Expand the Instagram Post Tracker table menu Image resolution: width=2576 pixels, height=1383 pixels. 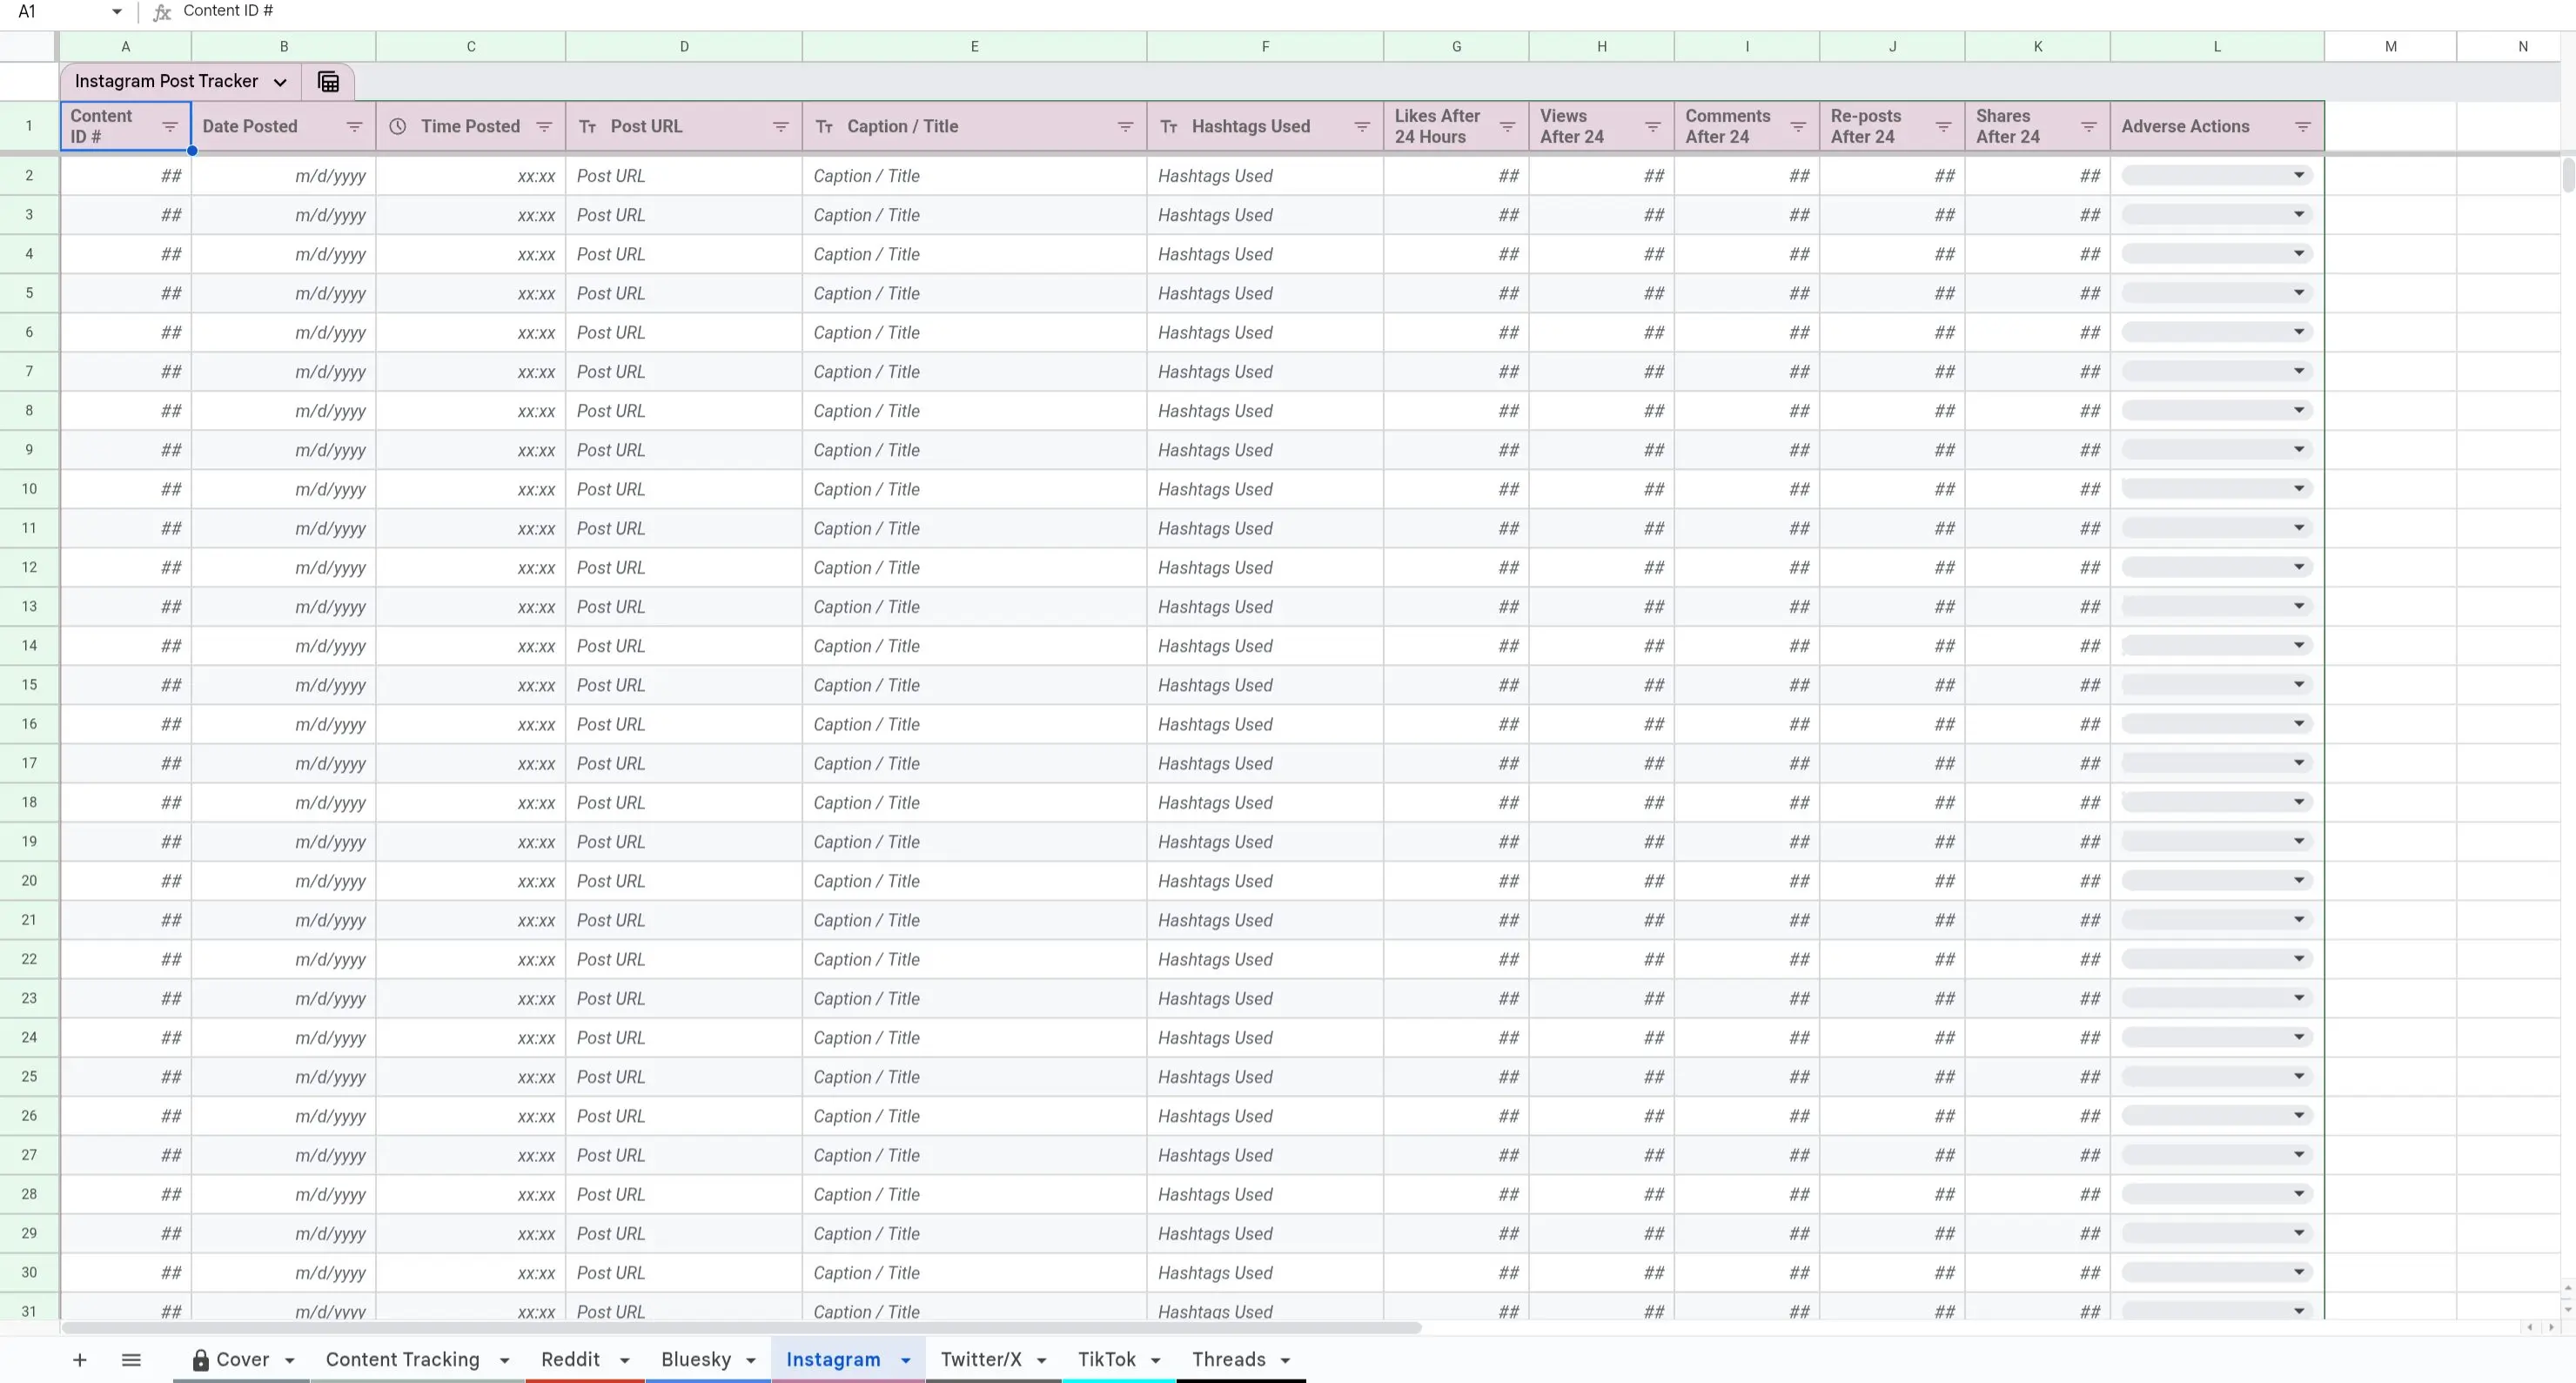click(280, 82)
